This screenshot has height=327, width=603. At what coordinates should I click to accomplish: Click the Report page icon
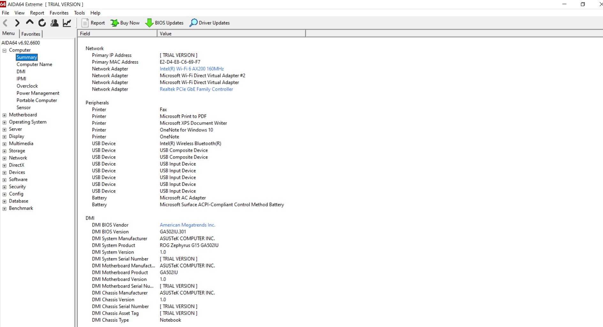[85, 23]
